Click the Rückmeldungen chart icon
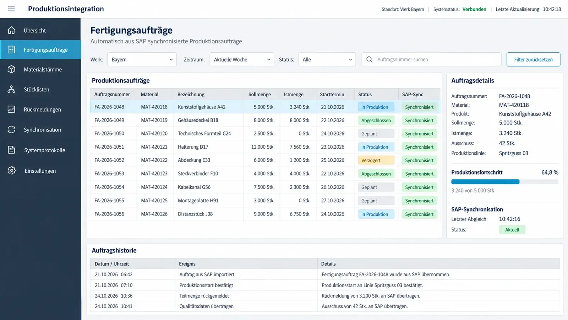 11,110
